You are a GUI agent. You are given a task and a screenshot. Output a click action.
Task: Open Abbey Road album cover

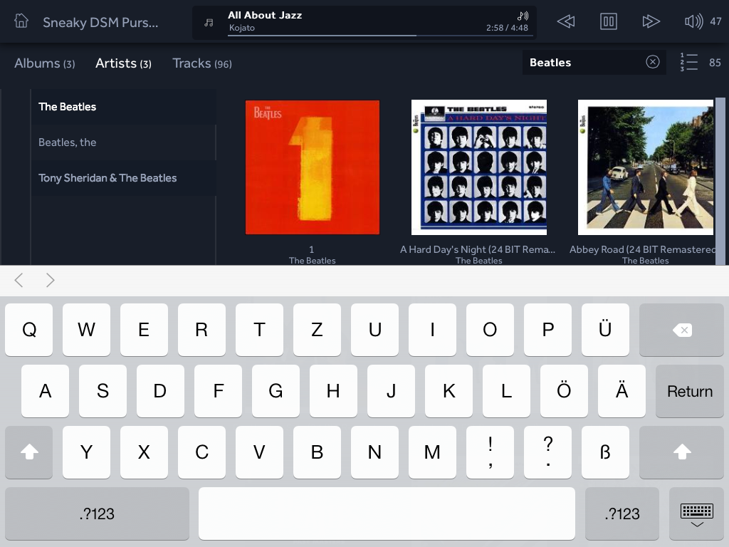click(645, 167)
